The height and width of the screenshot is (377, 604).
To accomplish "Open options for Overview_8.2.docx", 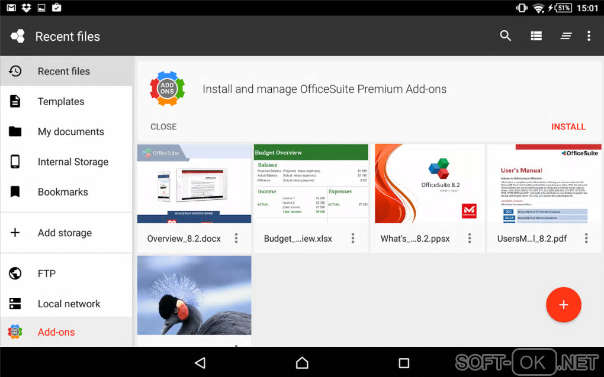I will click(236, 238).
